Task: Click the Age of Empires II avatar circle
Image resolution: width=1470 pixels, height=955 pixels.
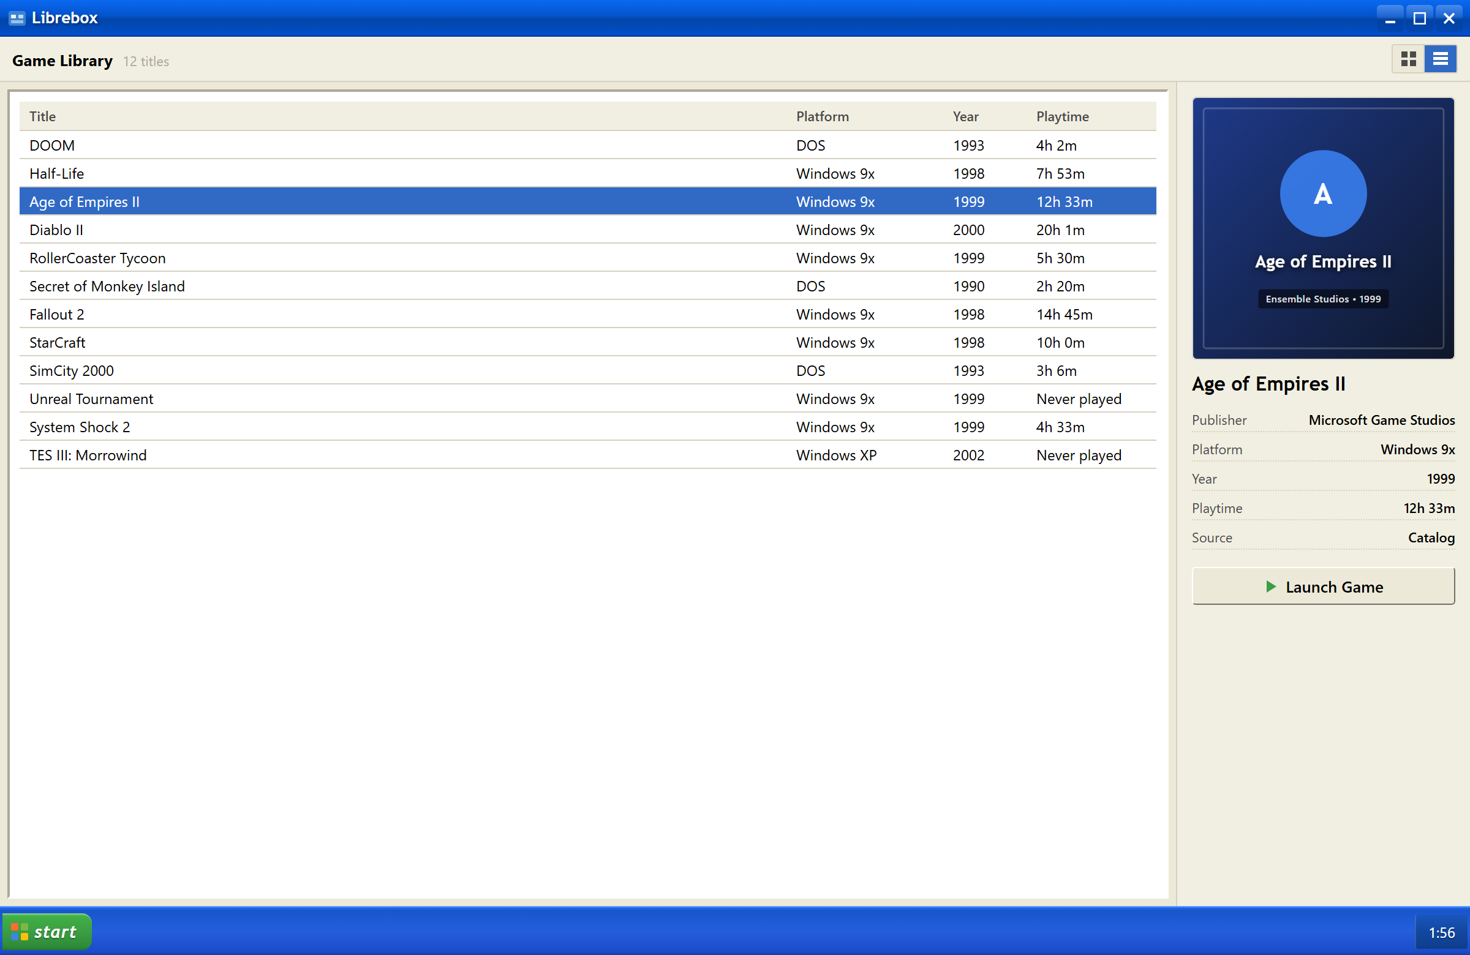Action: click(x=1322, y=193)
